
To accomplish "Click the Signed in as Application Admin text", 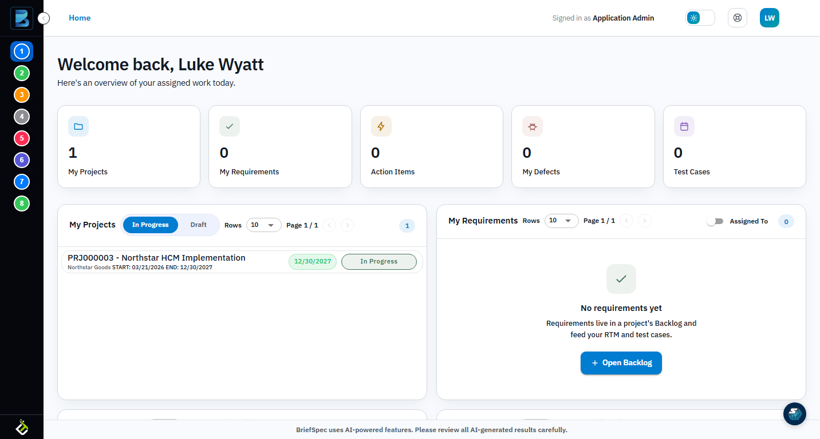I will pyautogui.click(x=603, y=18).
